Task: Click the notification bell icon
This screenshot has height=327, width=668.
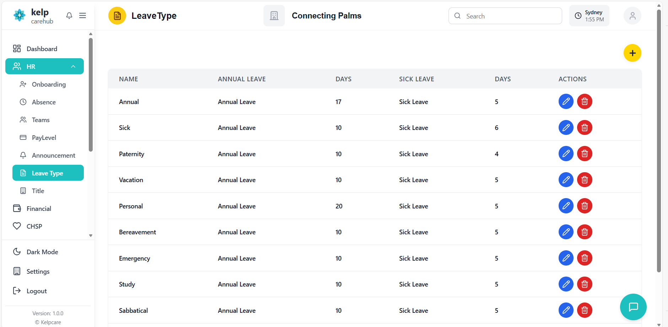Action: pyautogui.click(x=69, y=16)
